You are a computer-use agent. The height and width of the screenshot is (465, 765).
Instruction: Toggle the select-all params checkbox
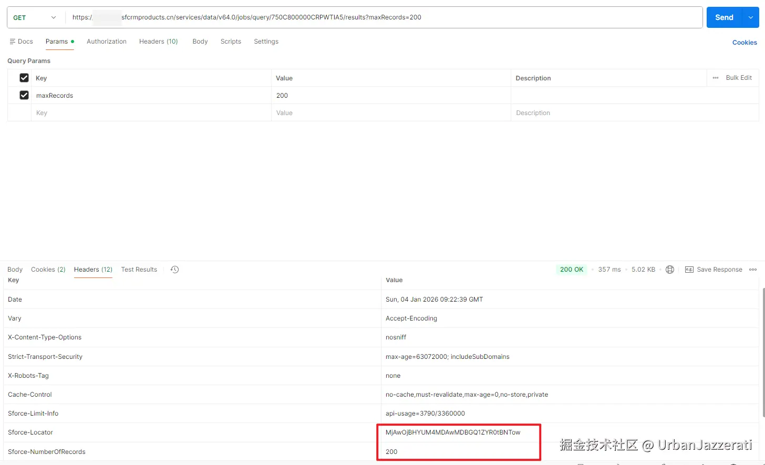tap(24, 78)
